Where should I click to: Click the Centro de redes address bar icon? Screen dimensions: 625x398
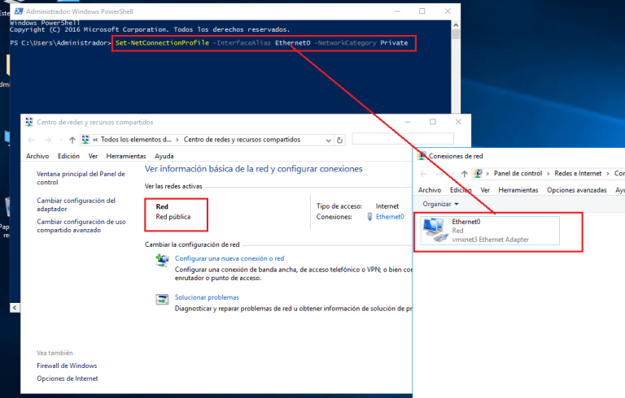point(85,140)
